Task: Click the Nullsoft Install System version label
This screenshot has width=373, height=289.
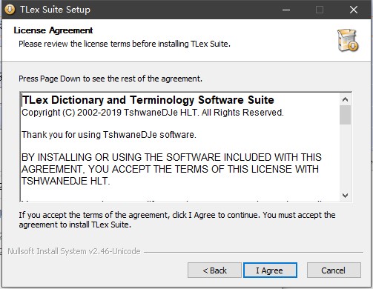Action: click(74, 251)
